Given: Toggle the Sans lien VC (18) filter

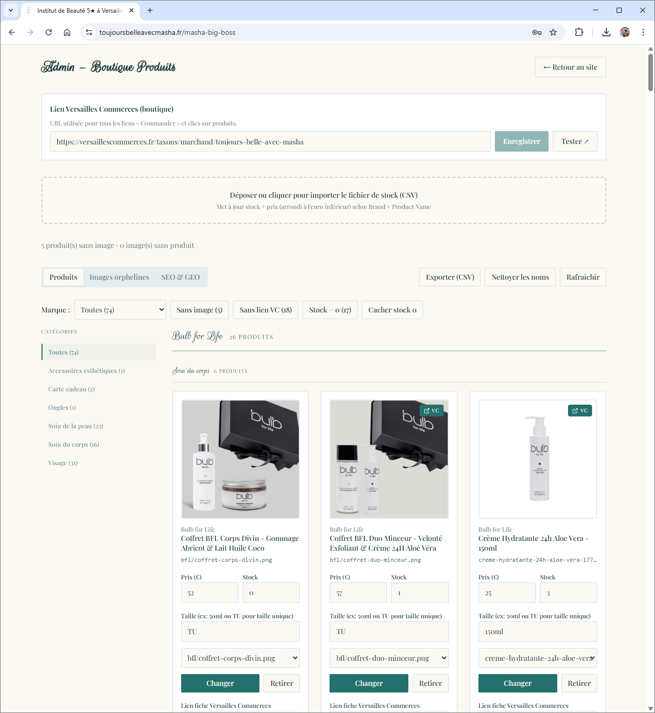Looking at the screenshot, I should tap(266, 310).
